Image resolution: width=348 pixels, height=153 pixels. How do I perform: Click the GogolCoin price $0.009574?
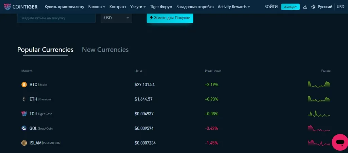coord(144,129)
